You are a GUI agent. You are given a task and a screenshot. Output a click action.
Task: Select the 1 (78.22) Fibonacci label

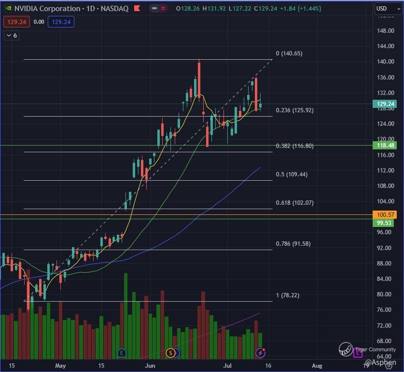[288, 295]
